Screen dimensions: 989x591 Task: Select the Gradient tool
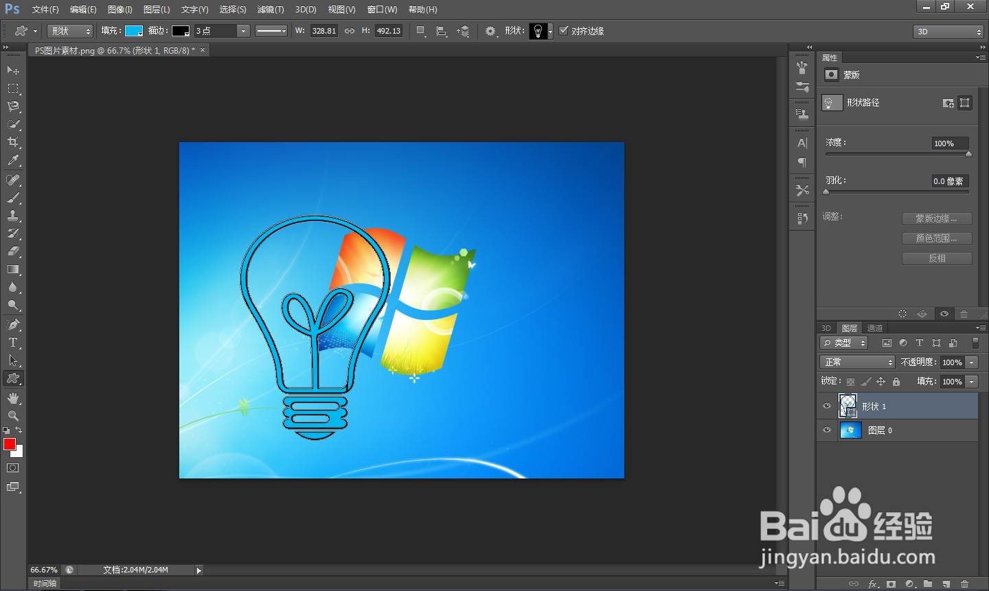pyautogui.click(x=13, y=270)
